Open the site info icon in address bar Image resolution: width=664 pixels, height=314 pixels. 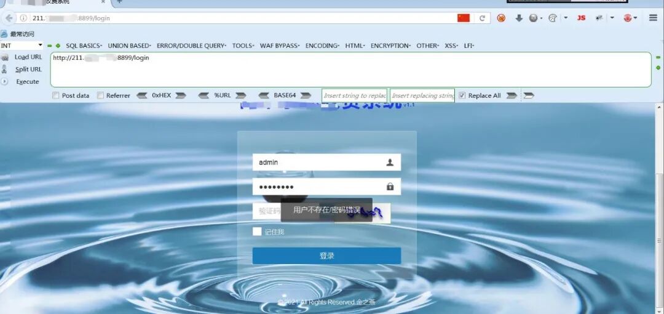pos(24,18)
